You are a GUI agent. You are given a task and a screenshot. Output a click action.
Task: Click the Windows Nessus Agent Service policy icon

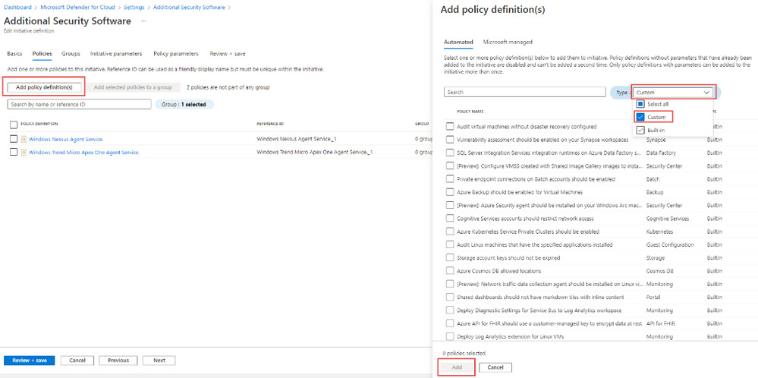click(x=24, y=139)
